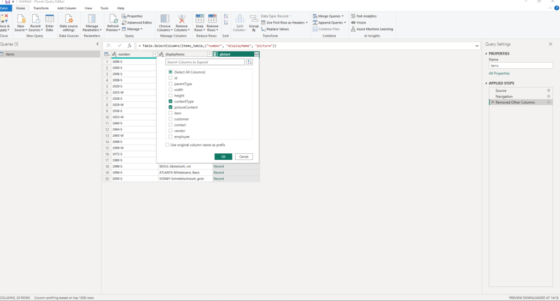Check the parentType column checkbox
The image size is (560, 301).
(171, 84)
